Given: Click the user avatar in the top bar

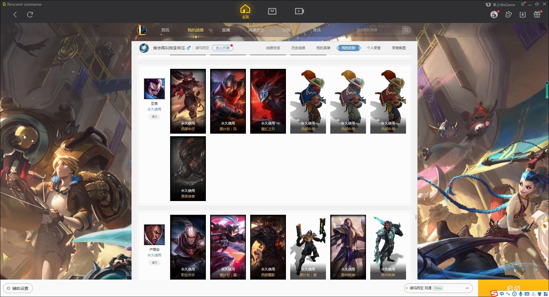Looking at the screenshot, I should pyautogui.click(x=494, y=14).
